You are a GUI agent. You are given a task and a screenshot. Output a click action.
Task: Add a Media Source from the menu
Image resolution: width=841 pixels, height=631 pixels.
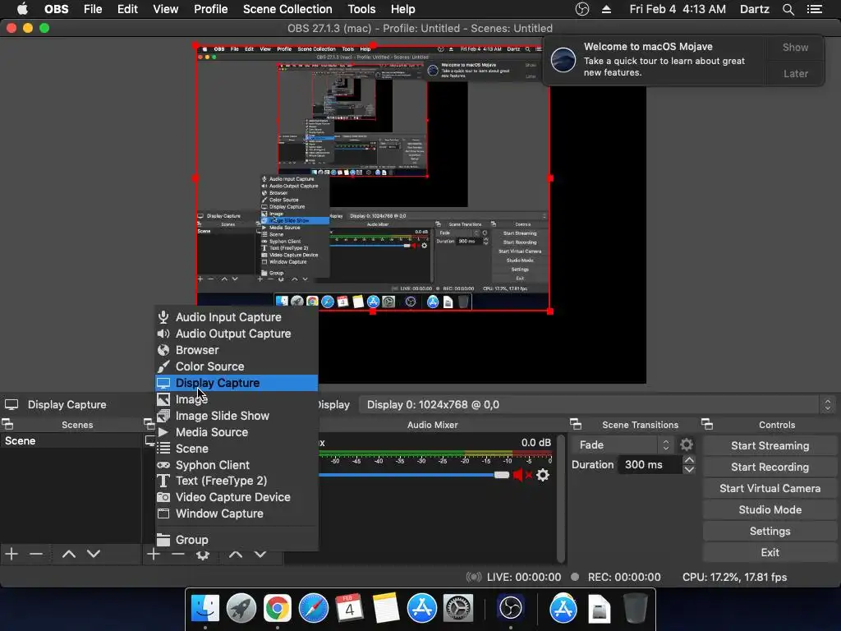pos(237,432)
